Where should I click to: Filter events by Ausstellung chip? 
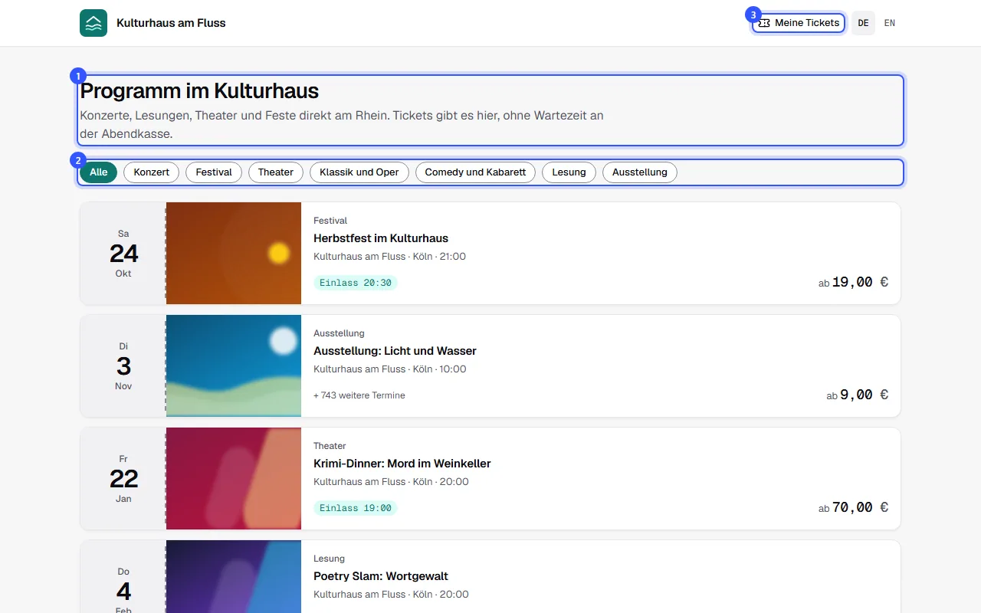(x=640, y=172)
